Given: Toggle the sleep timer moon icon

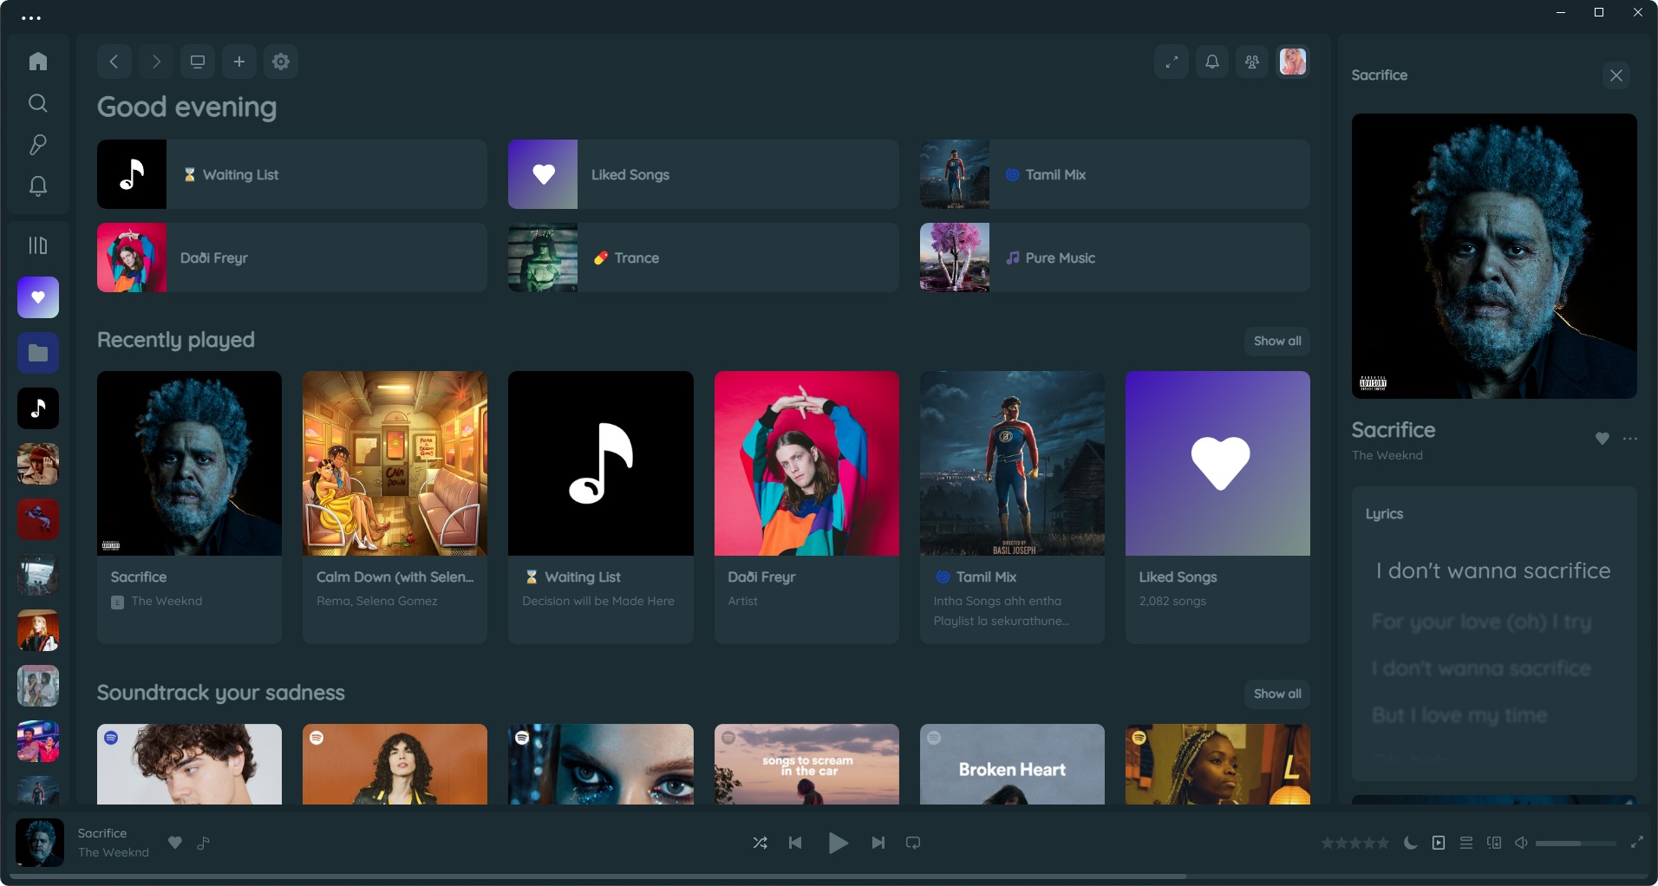Looking at the screenshot, I should tap(1411, 843).
